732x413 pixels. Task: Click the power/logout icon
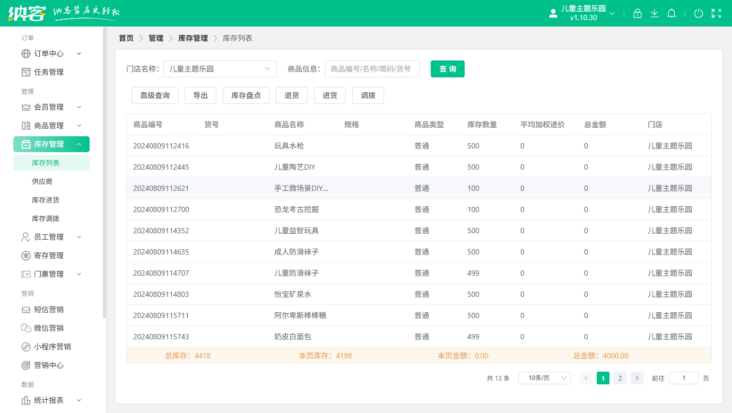tap(699, 13)
